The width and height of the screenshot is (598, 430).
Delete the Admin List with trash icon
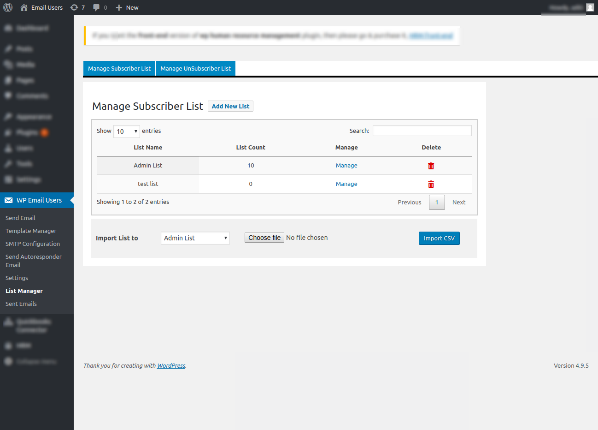(x=431, y=166)
